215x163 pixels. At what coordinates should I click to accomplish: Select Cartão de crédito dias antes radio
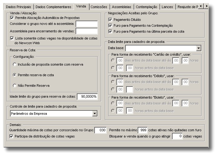pos(113,60)
